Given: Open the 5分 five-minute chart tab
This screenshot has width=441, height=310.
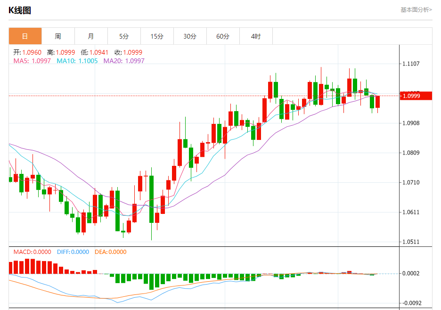Looking at the screenshot, I should point(124,36).
